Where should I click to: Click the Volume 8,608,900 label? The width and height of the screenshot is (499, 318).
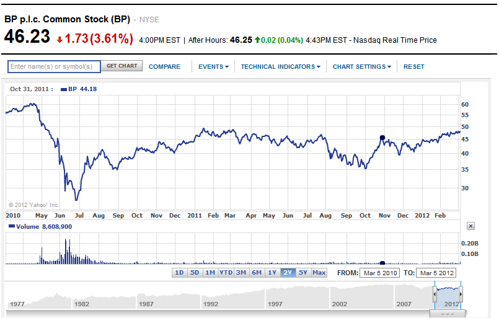tap(44, 227)
